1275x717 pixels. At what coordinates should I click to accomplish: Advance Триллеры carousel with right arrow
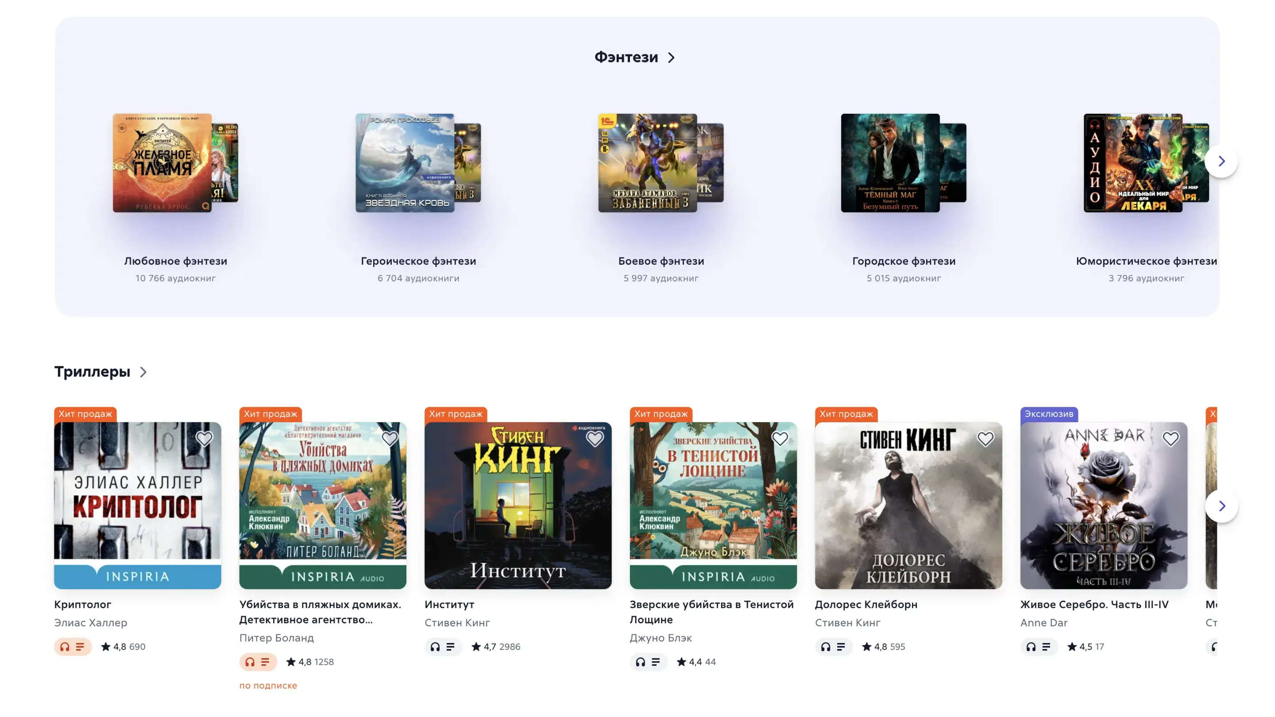[1221, 506]
